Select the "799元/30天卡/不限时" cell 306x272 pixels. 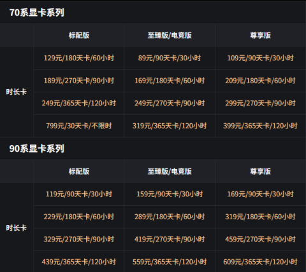(79, 126)
